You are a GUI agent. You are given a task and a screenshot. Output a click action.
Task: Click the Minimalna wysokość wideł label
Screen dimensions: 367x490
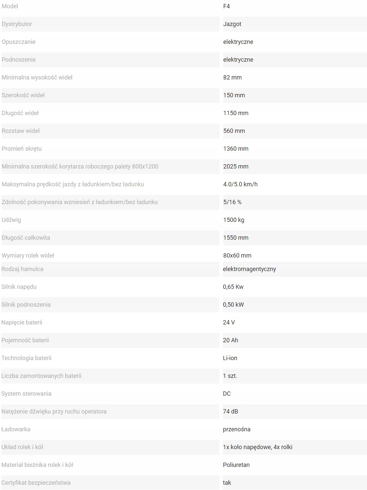(x=37, y=77)
